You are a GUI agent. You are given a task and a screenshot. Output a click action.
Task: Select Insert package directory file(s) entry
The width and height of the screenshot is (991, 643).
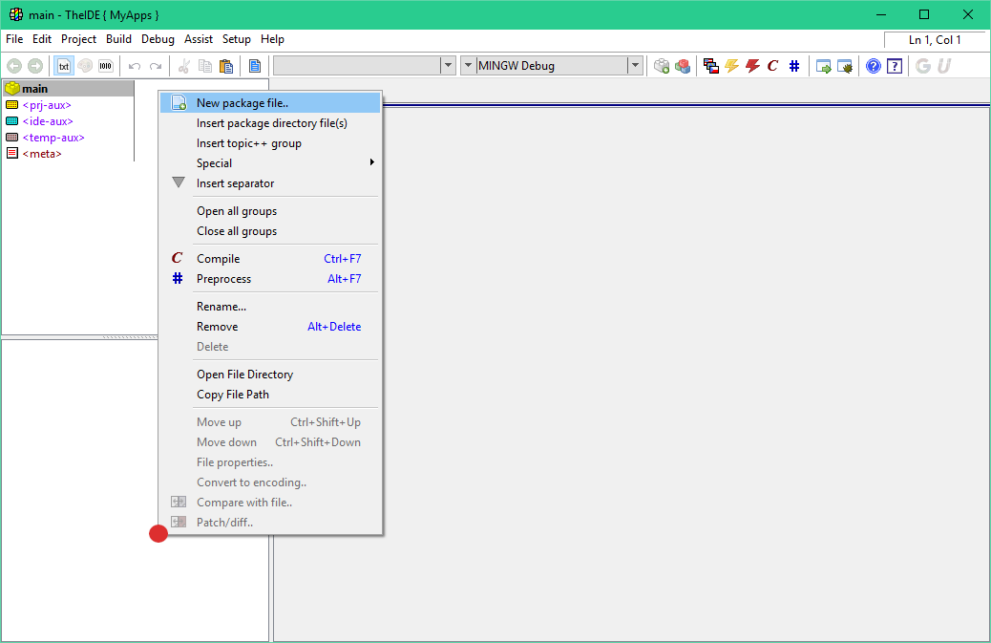[x=271, y=123]
